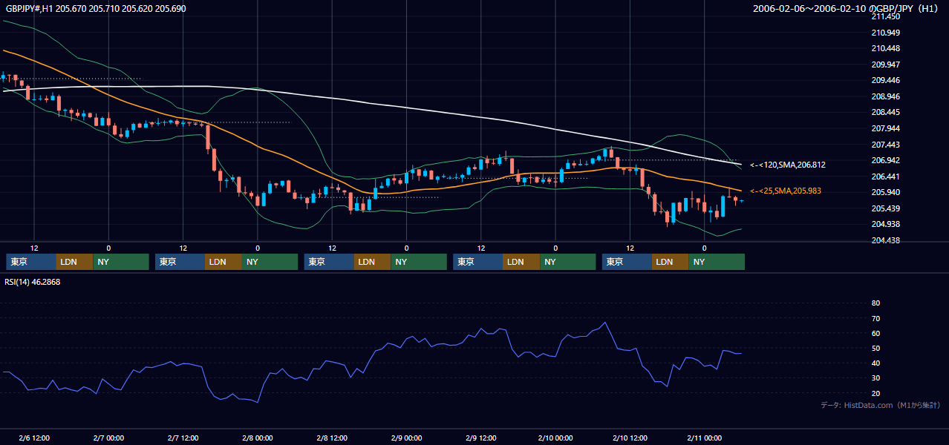Click price axis value 207.443
Image resolution: width=949 pixels, height=445 pixels.
pyautogui.click(x=885, y=145)
